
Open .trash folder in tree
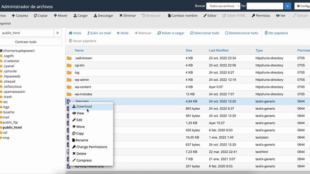pos(7,97)
